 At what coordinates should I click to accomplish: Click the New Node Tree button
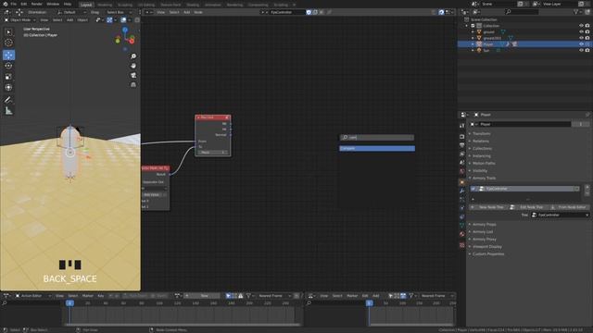pos(488,207)
